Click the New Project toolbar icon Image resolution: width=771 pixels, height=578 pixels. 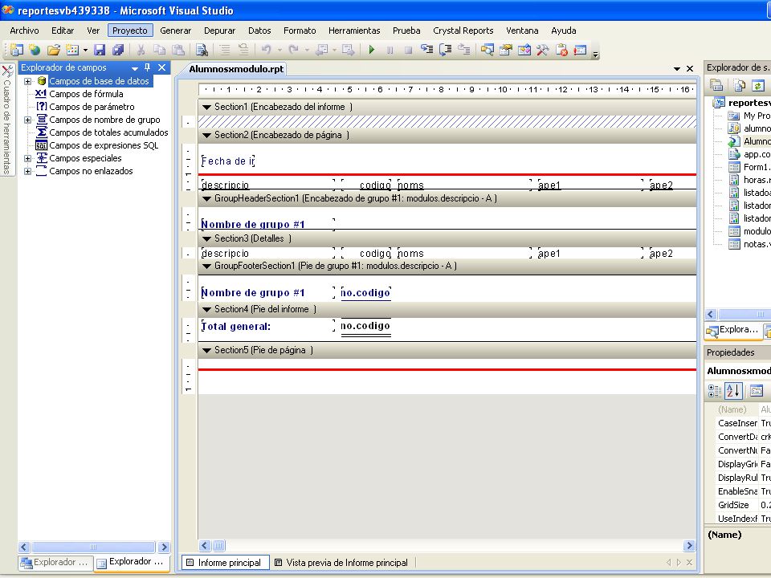click(16, 50)
